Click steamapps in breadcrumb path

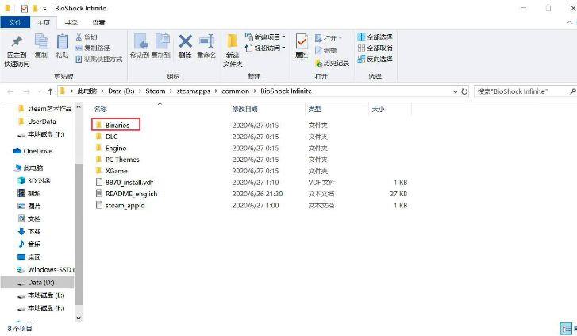(193, 91)
